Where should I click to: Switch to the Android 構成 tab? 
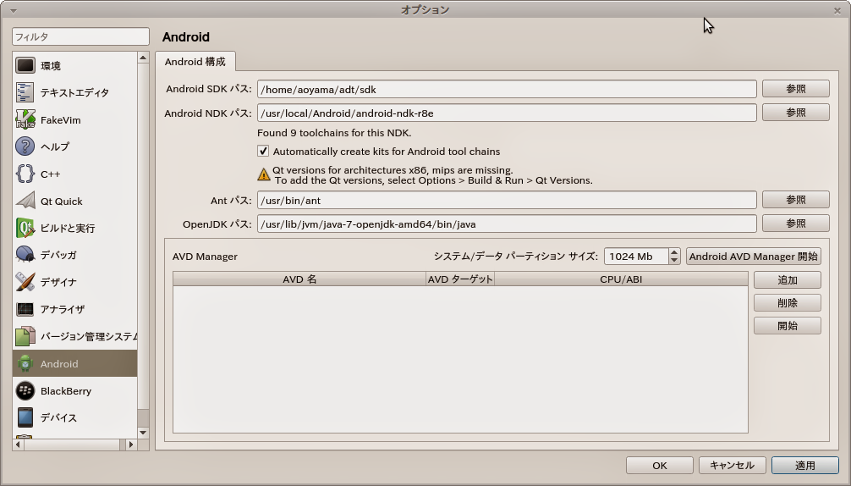pyautogui.click(x=195, y=61)
